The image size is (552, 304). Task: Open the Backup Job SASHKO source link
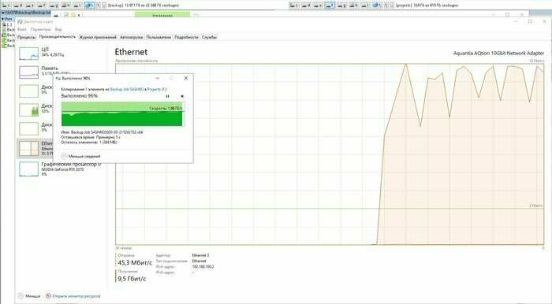click(x=127, y=89)
